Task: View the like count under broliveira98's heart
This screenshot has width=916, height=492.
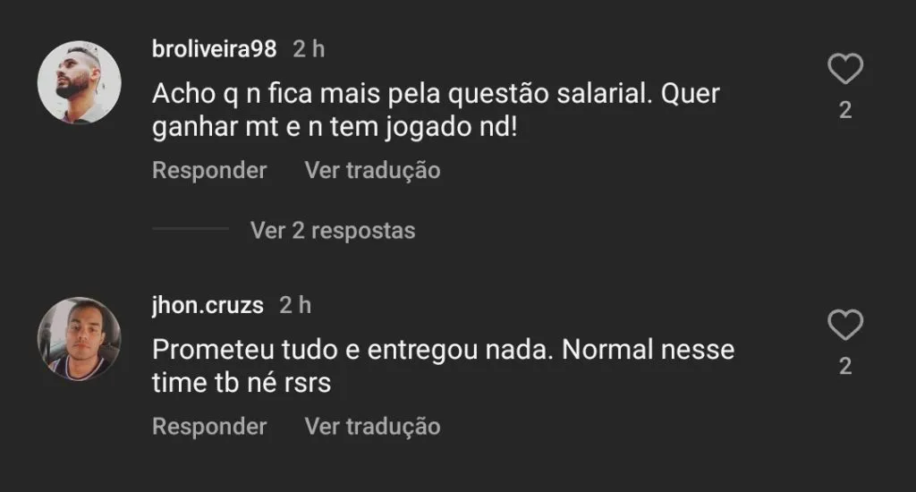Action: pyautogui.click(x=844, y=111)
